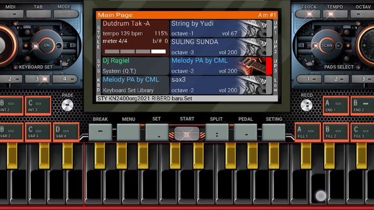Trigger the INT 2 pad
Viewport: 374px width, 210px height.
11,106
